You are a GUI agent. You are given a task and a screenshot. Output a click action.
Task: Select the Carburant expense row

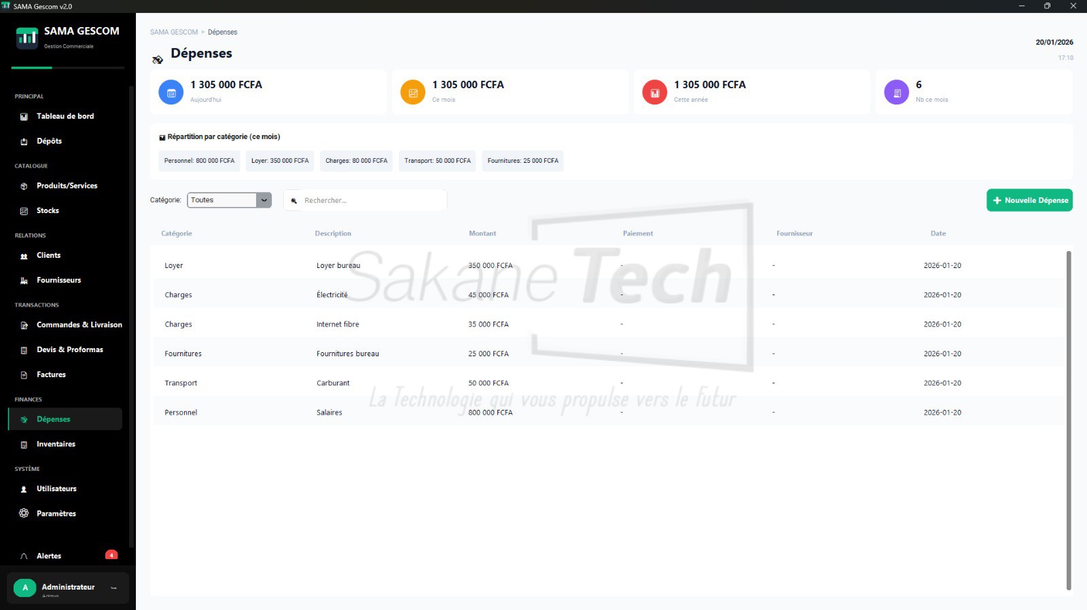[x=609, y=383]
